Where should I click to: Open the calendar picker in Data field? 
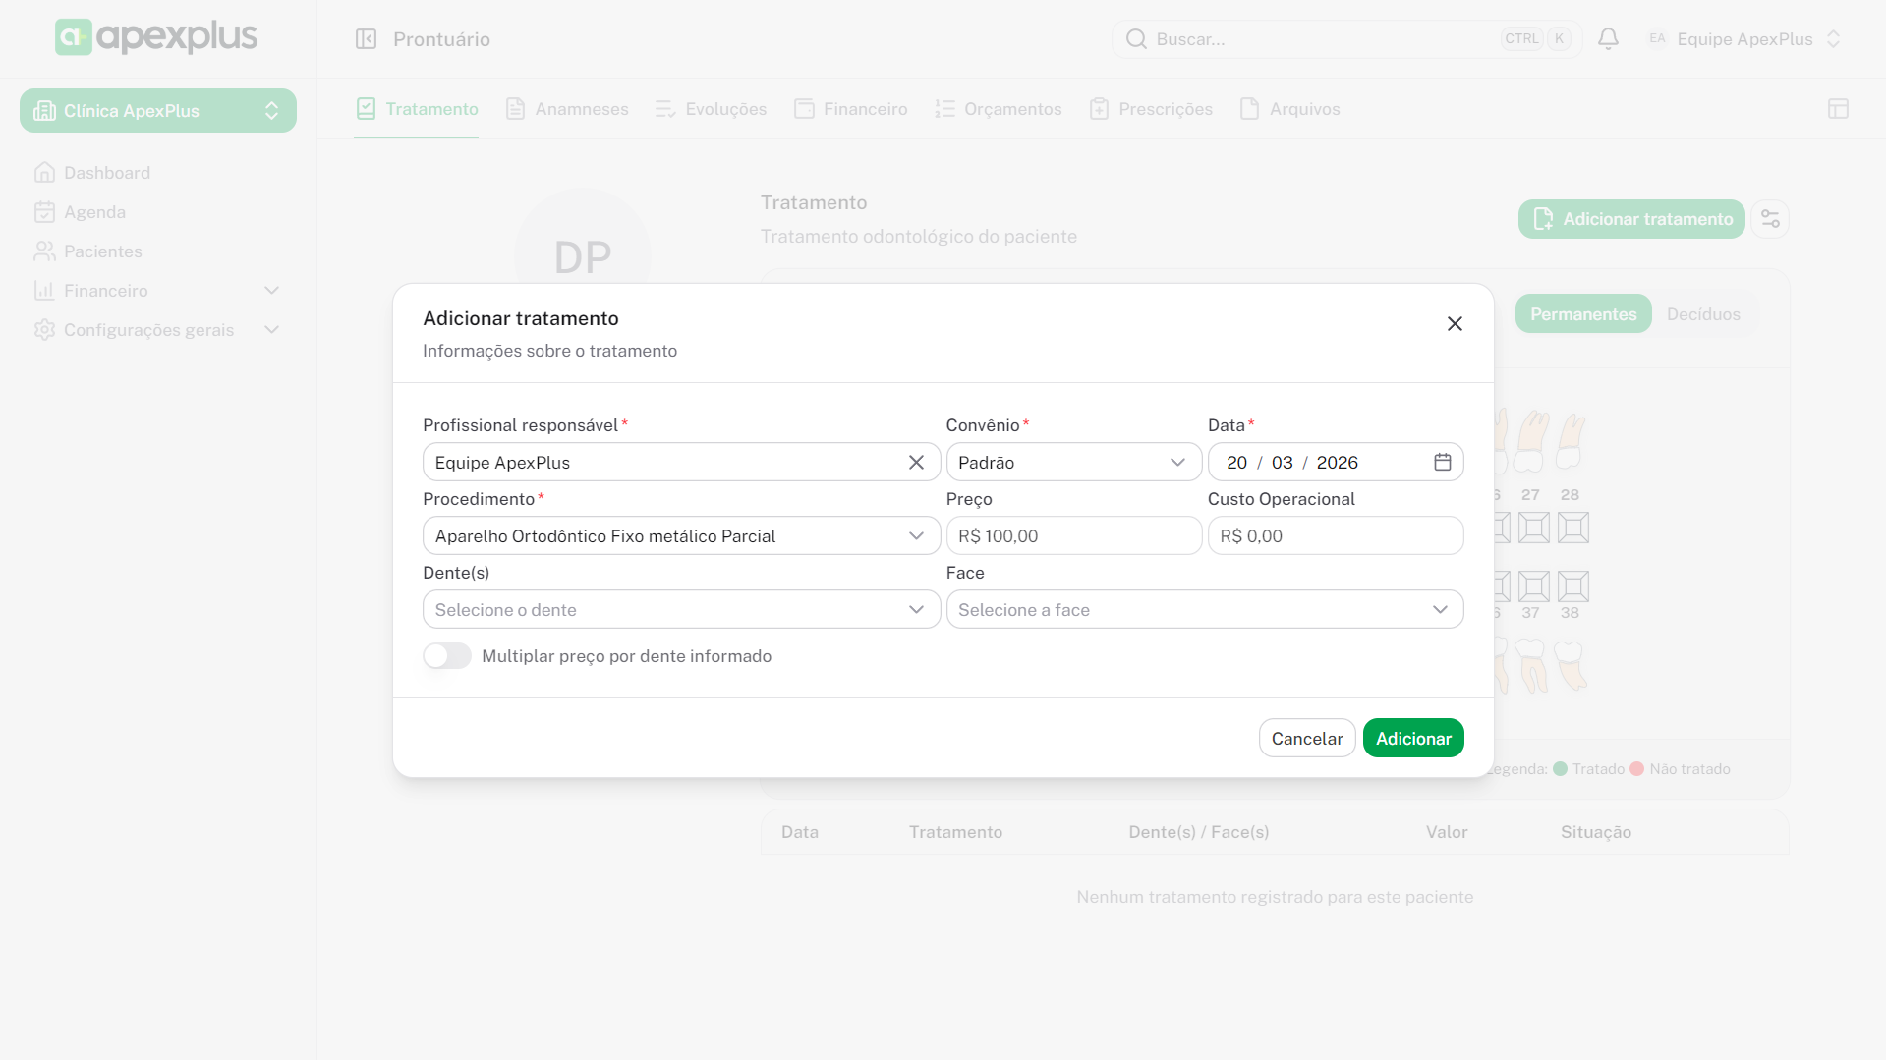pos(1442,462)
